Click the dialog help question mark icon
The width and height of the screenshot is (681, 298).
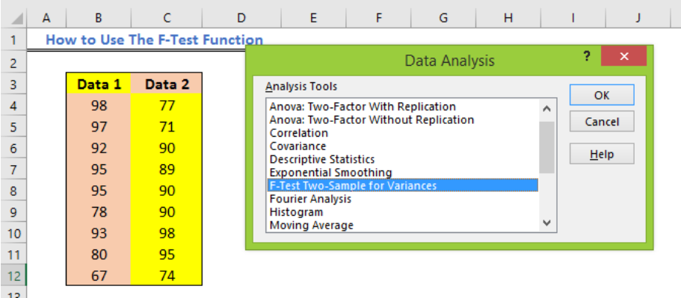click(587, 56)
